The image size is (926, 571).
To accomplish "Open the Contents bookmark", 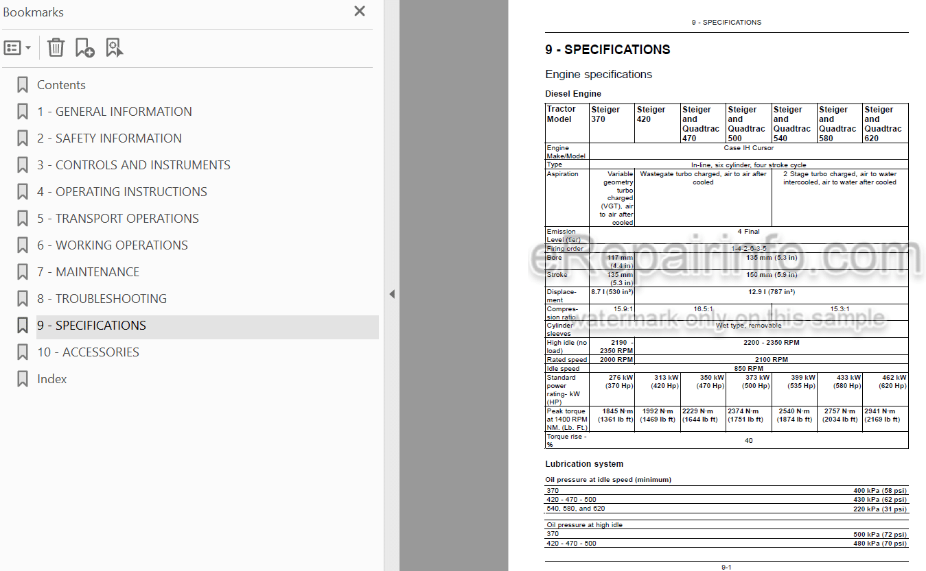I will pyautogui.click(x=61, y=85).
